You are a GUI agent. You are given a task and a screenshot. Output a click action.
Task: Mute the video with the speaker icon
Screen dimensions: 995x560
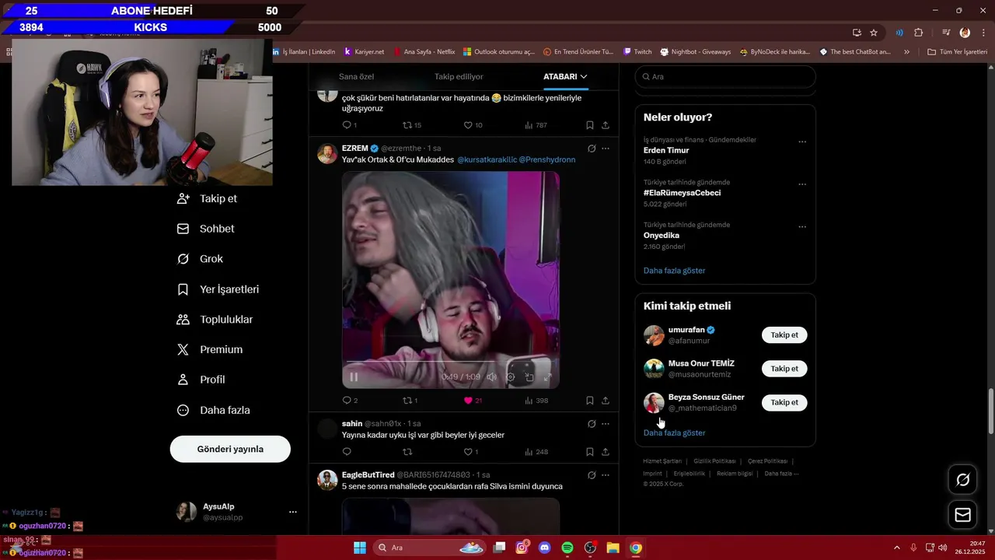[x=491, y=377]
